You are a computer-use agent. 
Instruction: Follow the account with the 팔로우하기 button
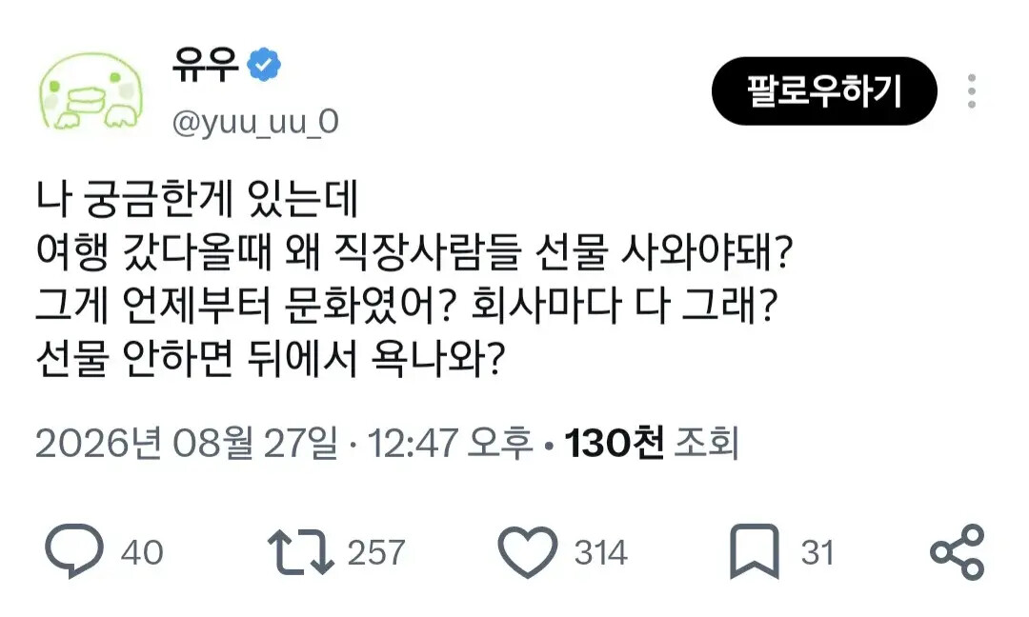click(x=824, y=91)
